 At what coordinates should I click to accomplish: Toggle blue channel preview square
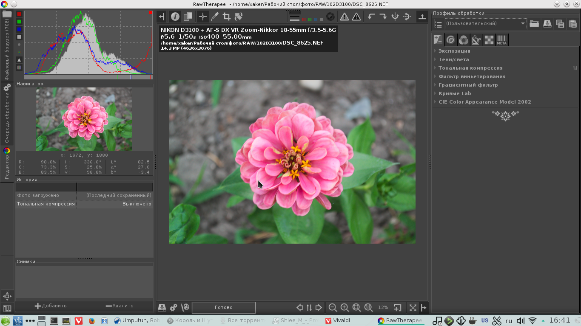click(316, 19)
